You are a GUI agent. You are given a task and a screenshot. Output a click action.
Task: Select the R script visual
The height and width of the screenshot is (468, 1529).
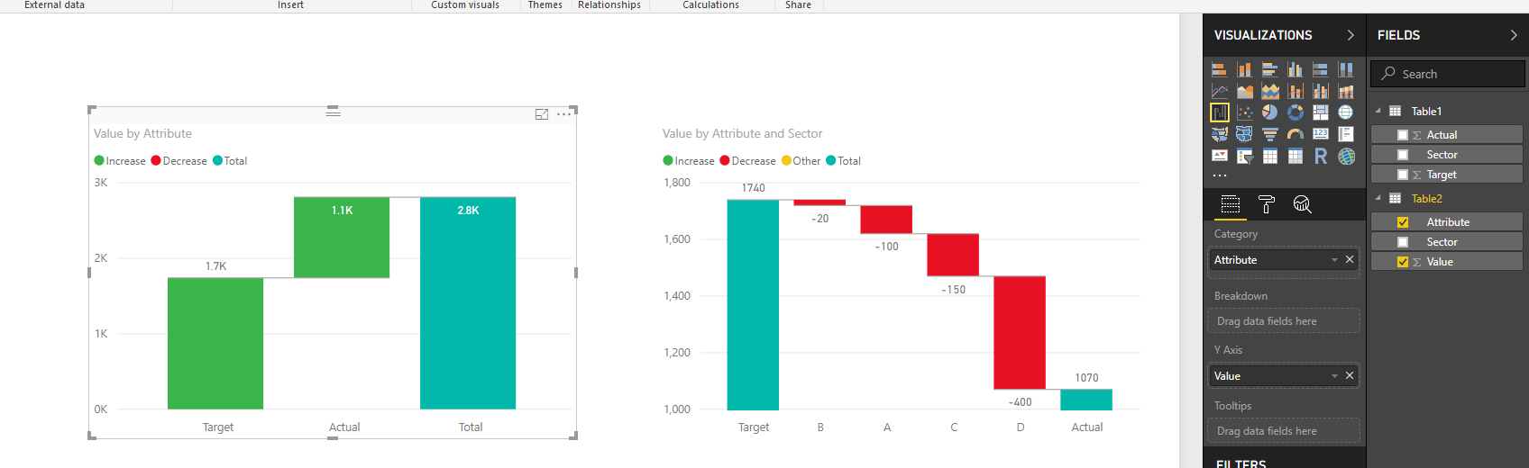point(1321,156)
